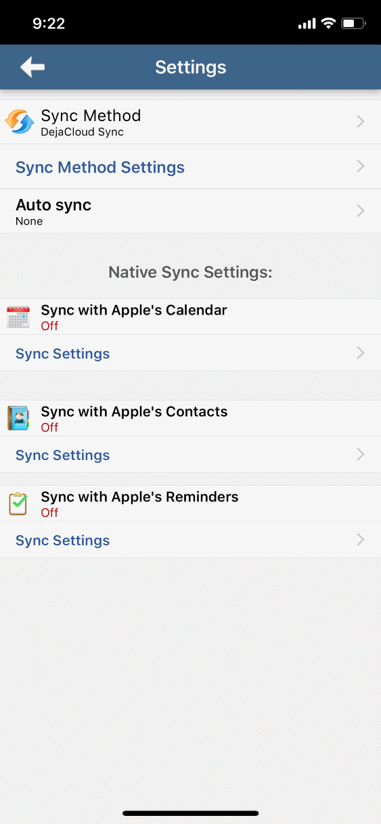The width and height of the screenshot is (381, 824).
Task: Tap the Wi-Fi status icon
Action: (x=329, y=24)
